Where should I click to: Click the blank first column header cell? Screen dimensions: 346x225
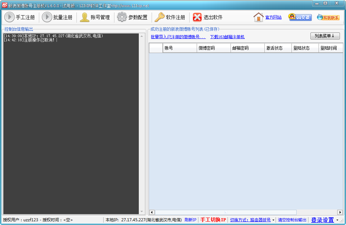point(156,48)
